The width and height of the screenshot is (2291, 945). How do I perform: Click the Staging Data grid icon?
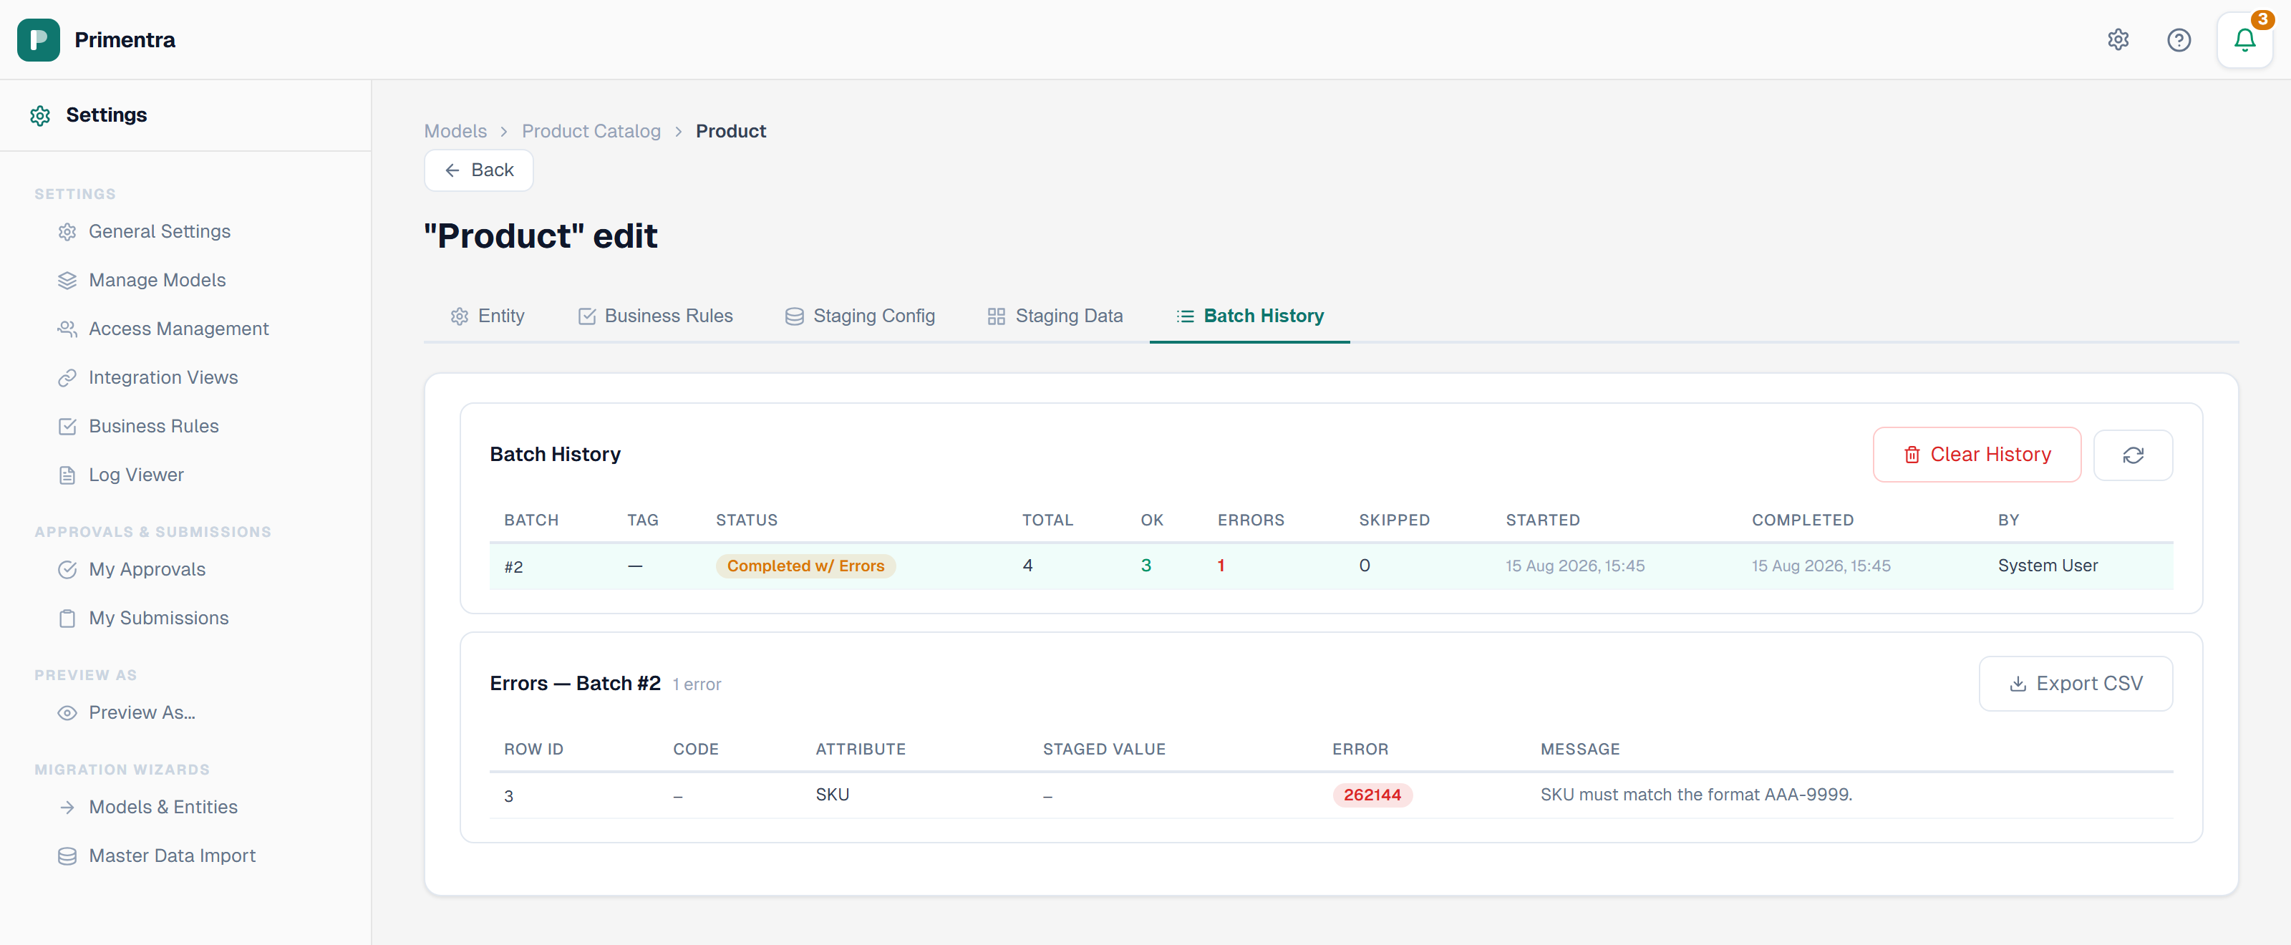point(996,316)
